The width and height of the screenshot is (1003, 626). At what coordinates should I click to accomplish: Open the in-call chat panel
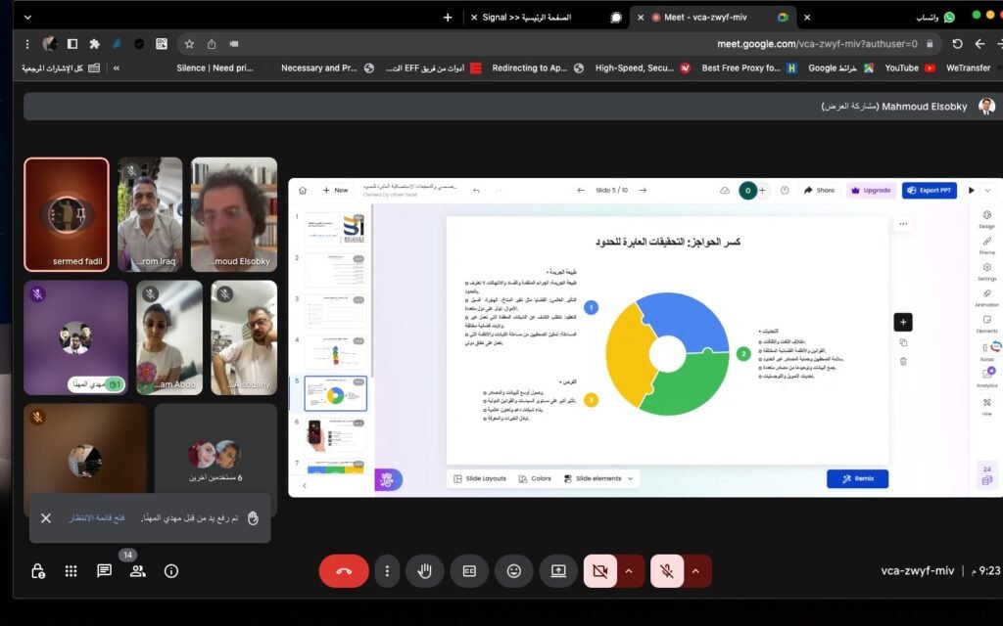[x=104, y=571]
